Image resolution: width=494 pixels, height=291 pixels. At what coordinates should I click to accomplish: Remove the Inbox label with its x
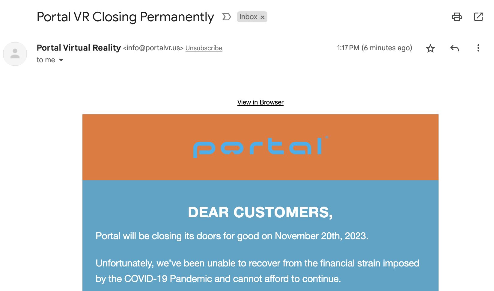tap(263, 17)
